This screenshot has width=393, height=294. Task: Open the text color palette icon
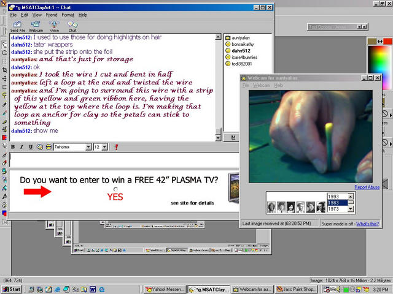39,147
